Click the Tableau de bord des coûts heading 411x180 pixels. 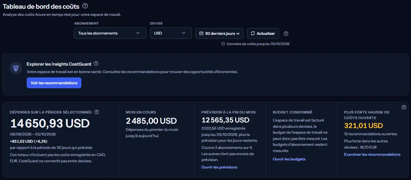41,6
